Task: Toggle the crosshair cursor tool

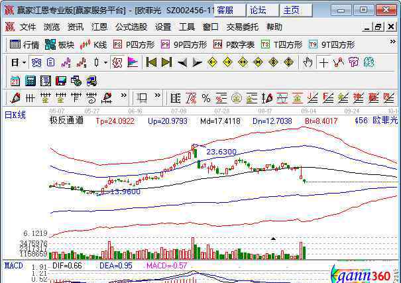Action: point(323,62)
